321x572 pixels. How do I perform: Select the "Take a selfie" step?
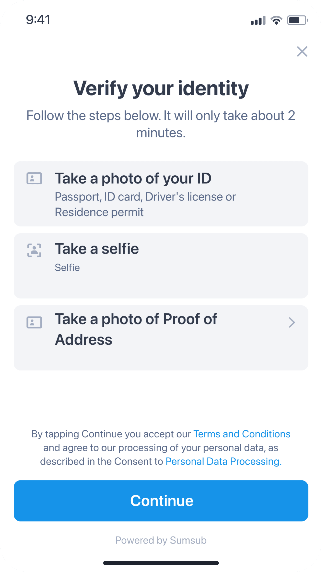pyautogui.click(x=97, y=249)
